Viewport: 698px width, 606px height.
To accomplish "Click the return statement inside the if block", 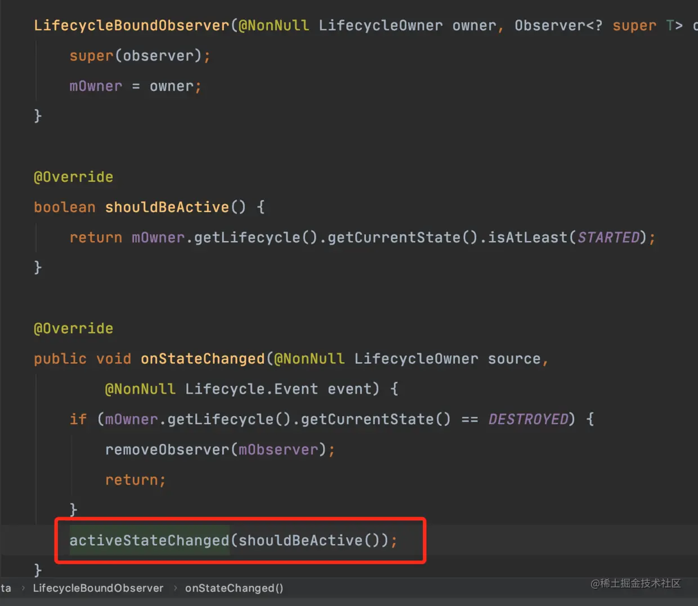I will point(135,480).
